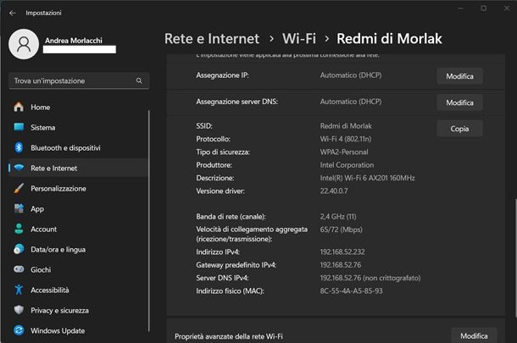Click the Giochi controller icon
This screenshot has width=517, height=343.
click(19, 269)
